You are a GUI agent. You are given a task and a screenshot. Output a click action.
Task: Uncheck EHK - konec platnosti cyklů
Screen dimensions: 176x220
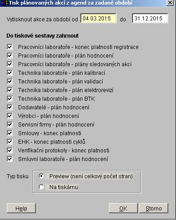(x=10, y=142)
